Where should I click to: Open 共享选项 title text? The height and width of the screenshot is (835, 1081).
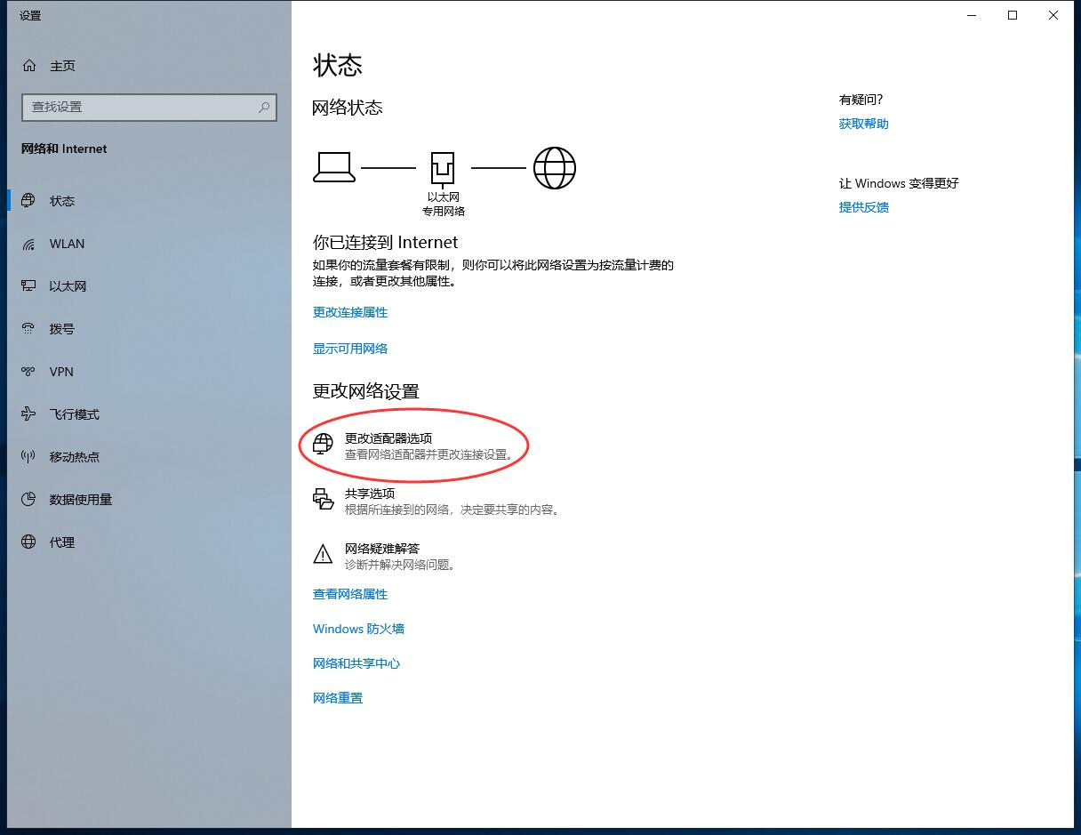point(370,494)
